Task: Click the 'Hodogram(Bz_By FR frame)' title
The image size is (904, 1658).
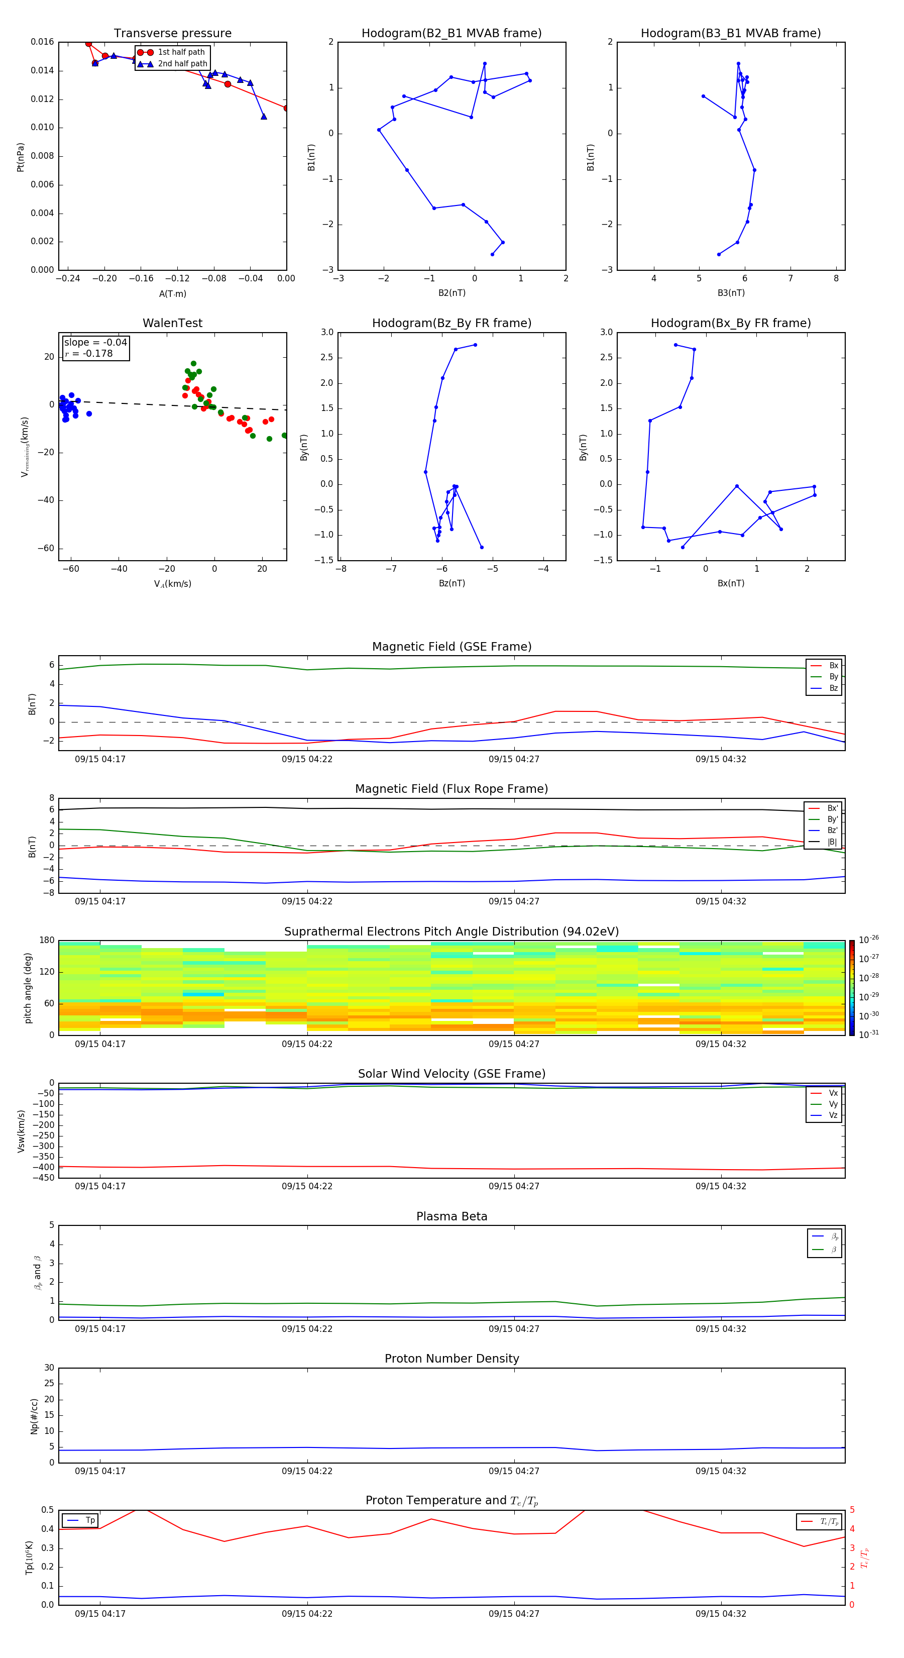Action: click(x=451, y=323)
